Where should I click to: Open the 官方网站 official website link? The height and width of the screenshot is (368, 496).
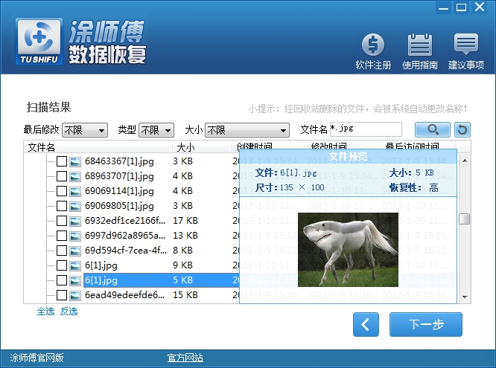coord(185,358)
